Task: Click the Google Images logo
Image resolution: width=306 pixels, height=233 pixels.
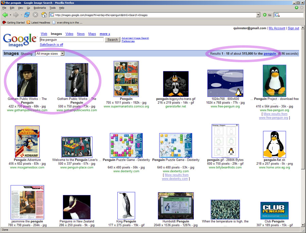Action: tap(20, 40)
